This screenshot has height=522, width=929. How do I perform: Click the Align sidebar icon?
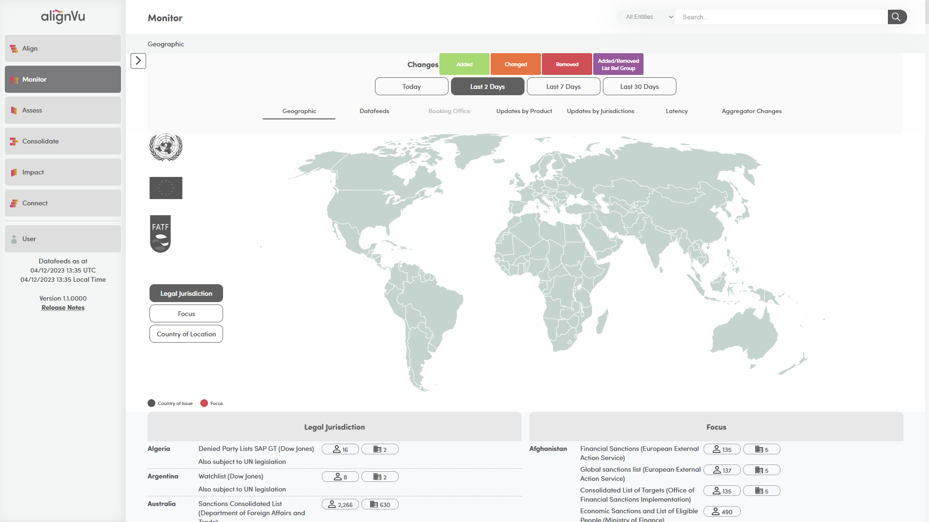(x=14, y=48)
